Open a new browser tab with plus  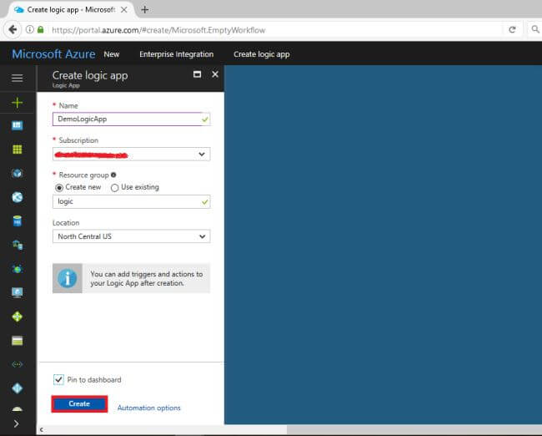[x=145, y=10]
